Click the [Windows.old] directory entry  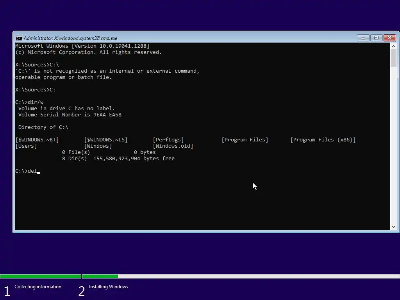click(173, 146)
